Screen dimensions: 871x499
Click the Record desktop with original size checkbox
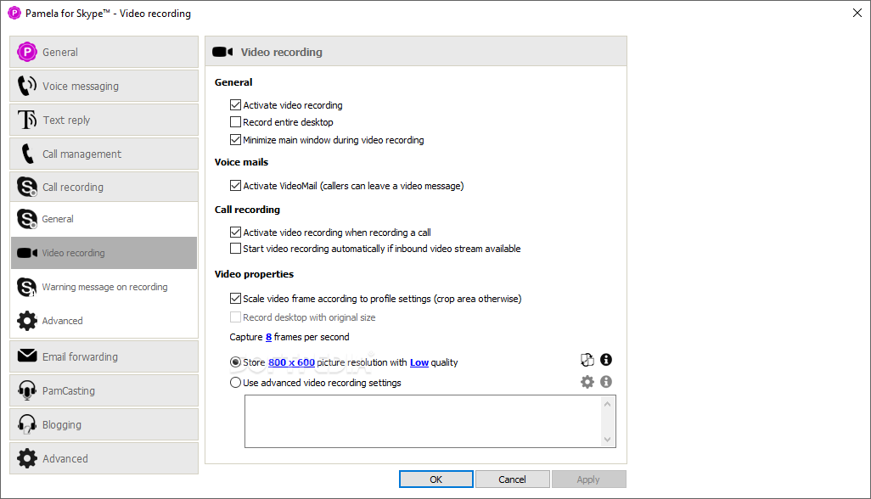pos(235,317)
